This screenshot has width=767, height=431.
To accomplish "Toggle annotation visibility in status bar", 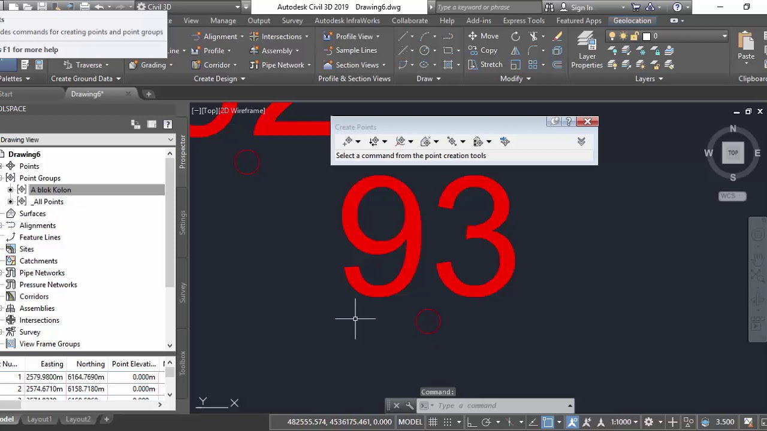I will click(x=573, y=422).
